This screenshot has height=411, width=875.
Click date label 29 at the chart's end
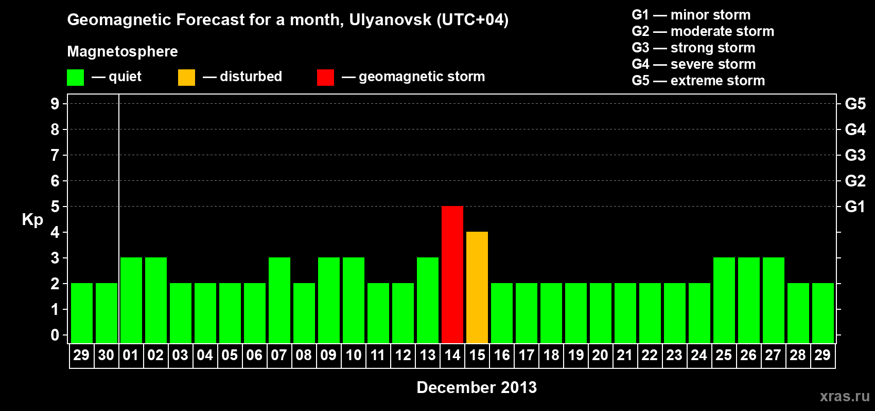[822, 355]
